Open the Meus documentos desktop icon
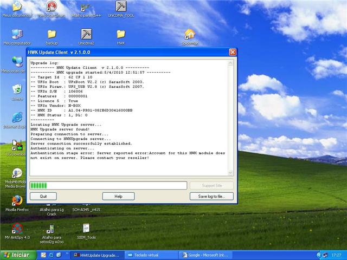This screenshot has width=347, height=260. 17,9
